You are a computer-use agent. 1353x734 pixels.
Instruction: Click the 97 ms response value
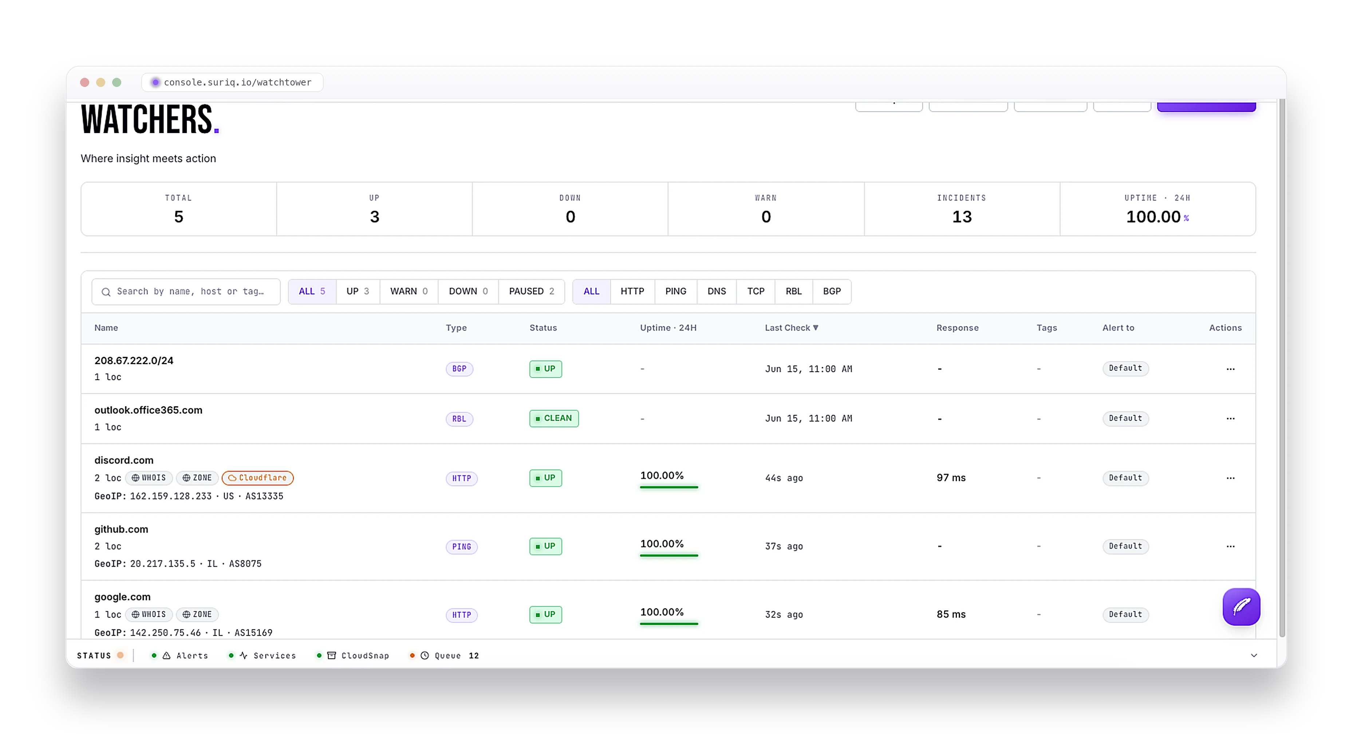[x=951, y=478]
